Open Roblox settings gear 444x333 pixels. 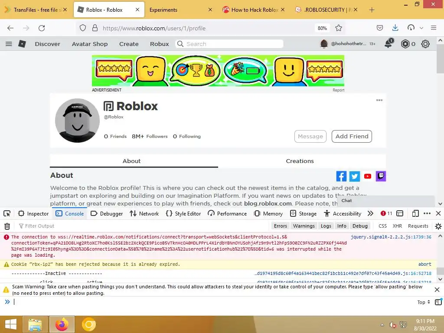[425, 44]
